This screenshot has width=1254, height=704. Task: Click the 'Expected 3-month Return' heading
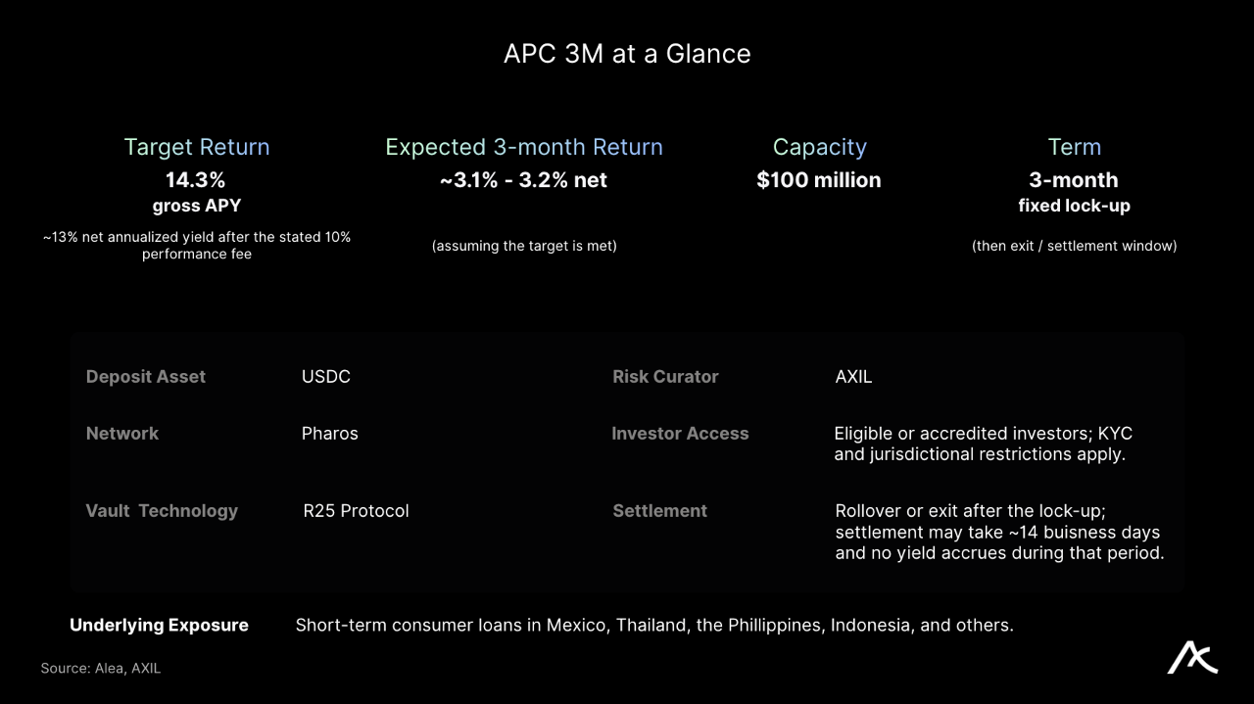point(524,147)
